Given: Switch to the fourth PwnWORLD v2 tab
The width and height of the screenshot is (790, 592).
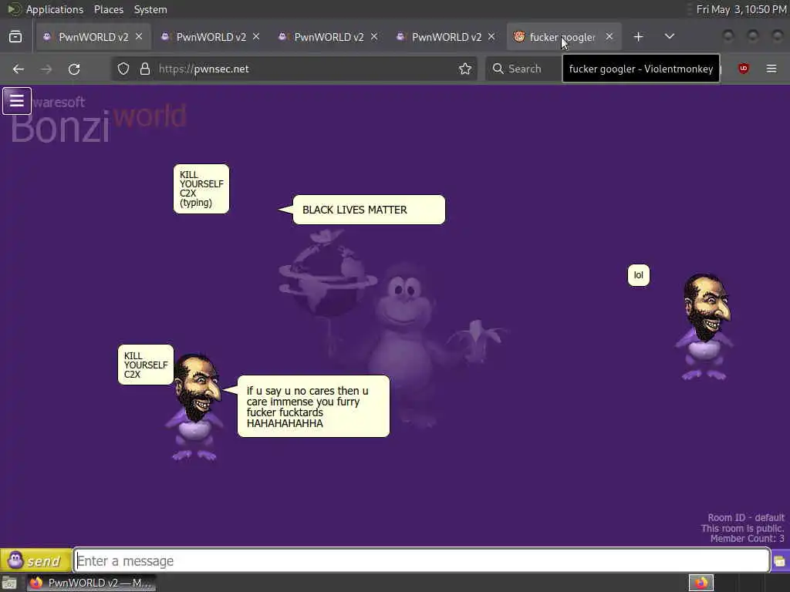Looking at the screenshot, I should click(x=447, y=37).
